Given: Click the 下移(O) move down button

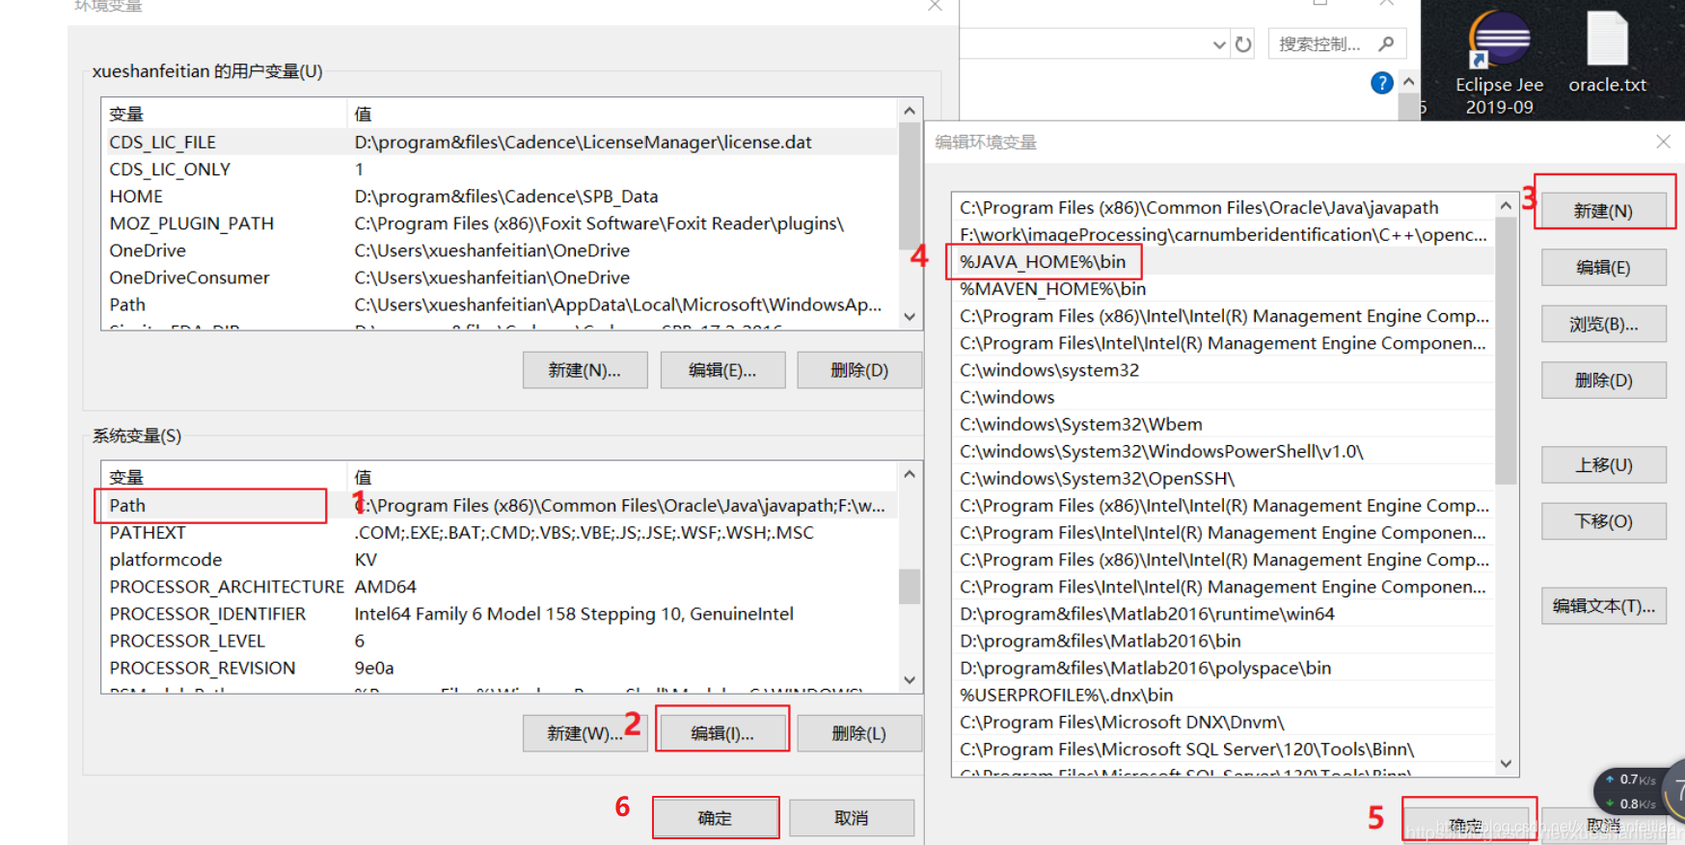Looking at the screenshot, I should click(x=1603, y=521).
